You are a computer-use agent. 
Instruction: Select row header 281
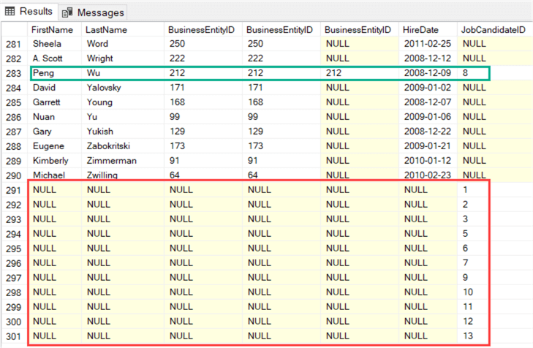(14, 44)
